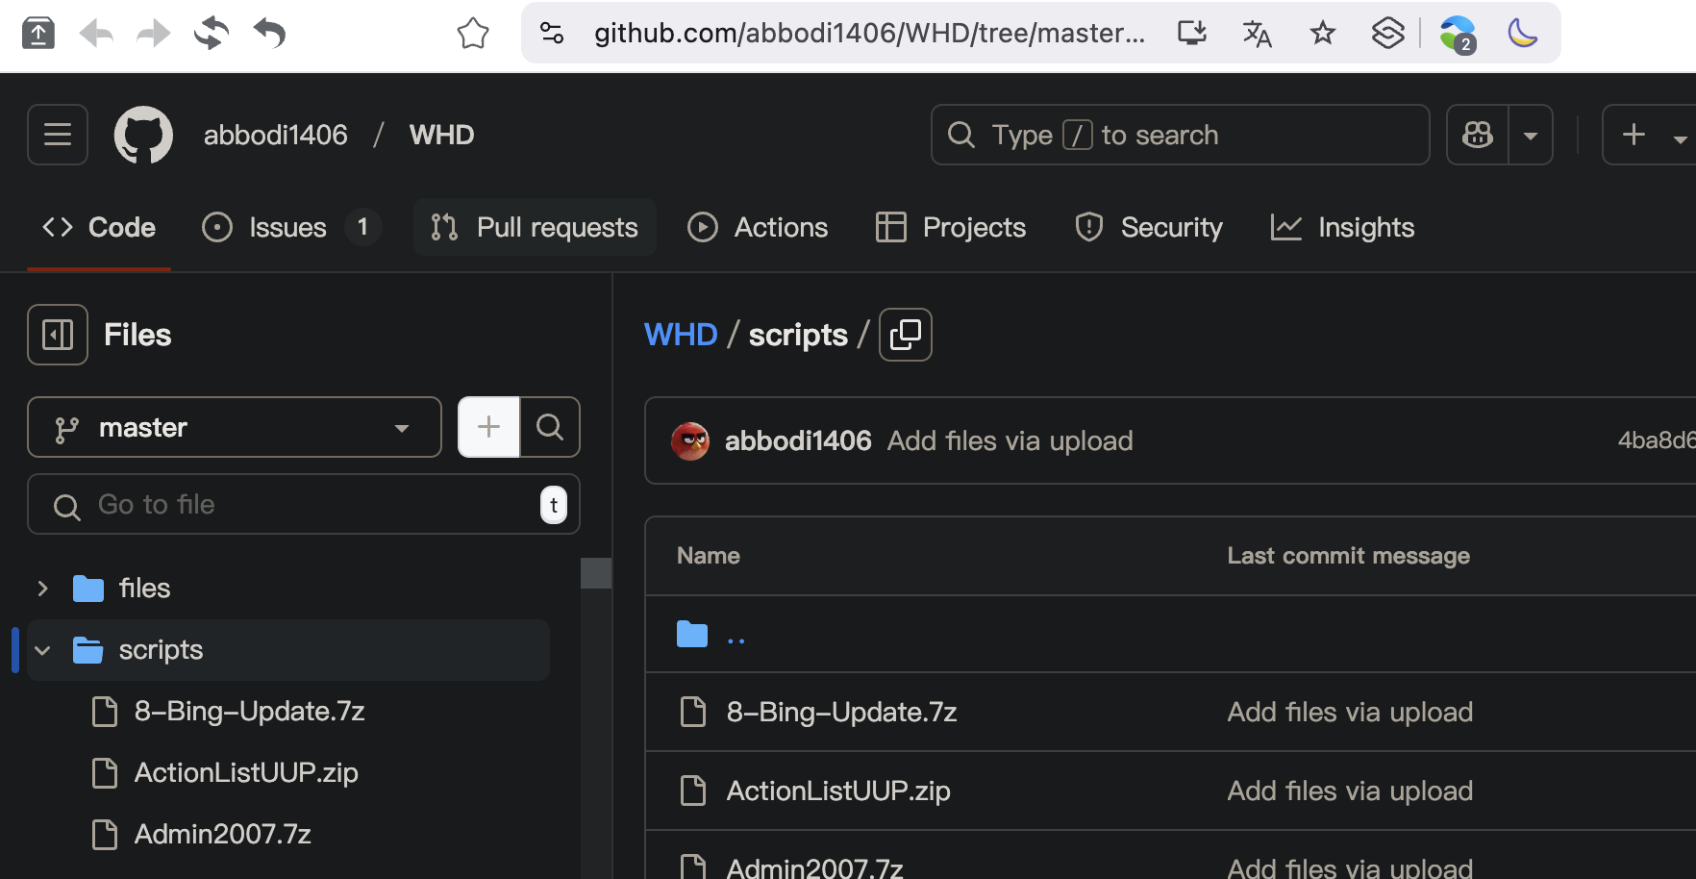Open the master branch selector
The width and height of the screenshot is (1696, 879).
pos(235,427)
